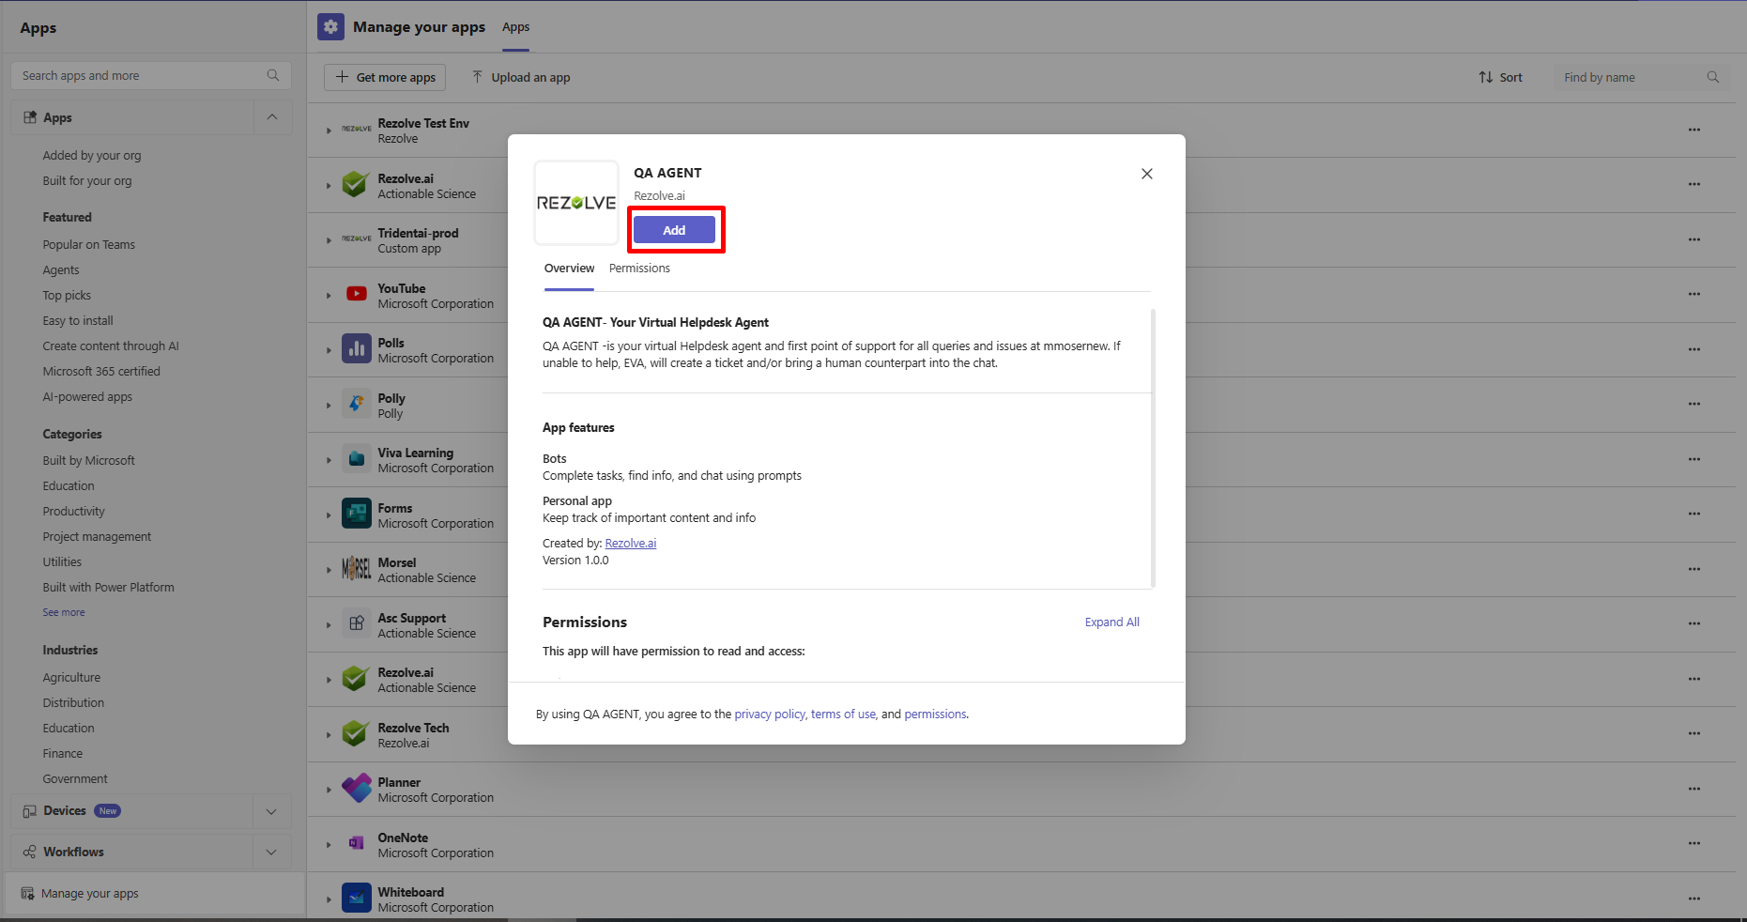Click the Whiteboard app icon
Image resolution: width=1747 pixels, height=922 pixels.
coord(357,899)
